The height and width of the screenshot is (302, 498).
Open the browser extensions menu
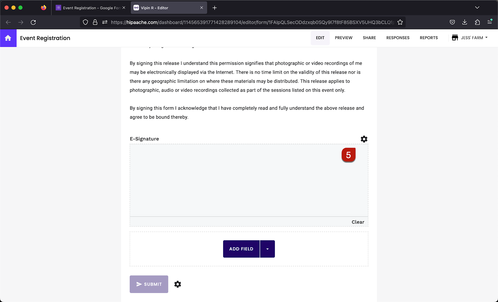(477, 22)
